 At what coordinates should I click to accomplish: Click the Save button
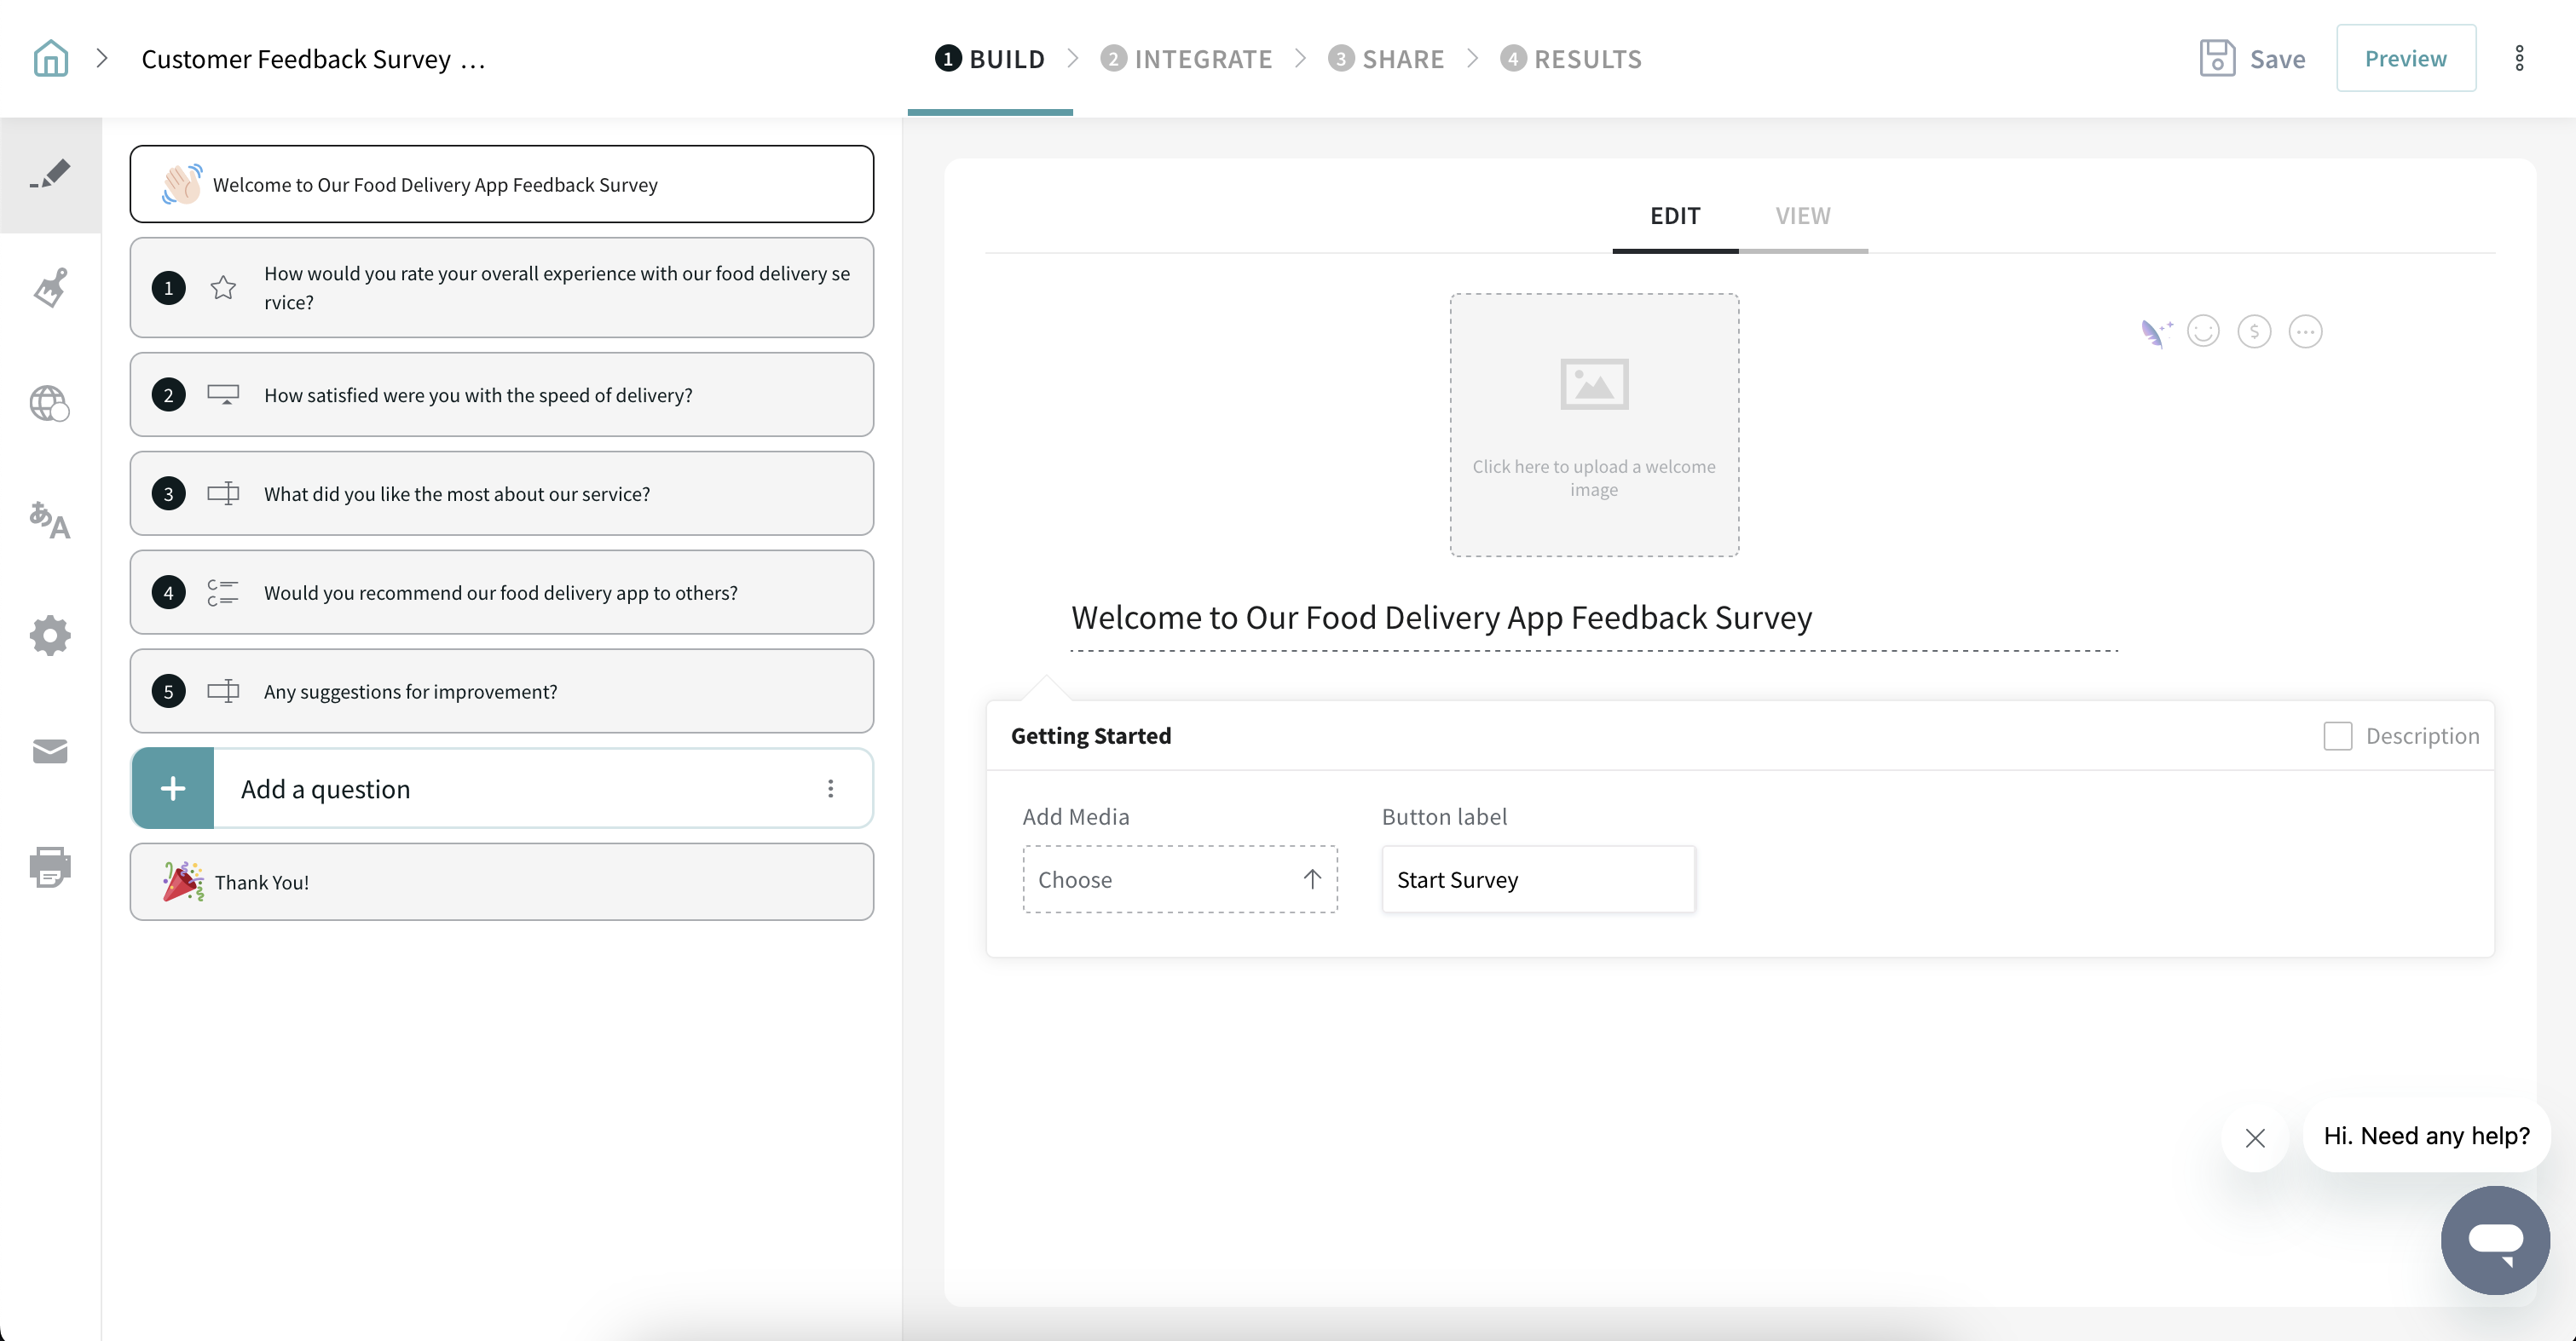coord(2252,59)
